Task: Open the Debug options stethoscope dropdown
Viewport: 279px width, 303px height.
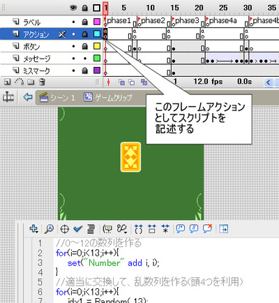Action: click(122, 229)
